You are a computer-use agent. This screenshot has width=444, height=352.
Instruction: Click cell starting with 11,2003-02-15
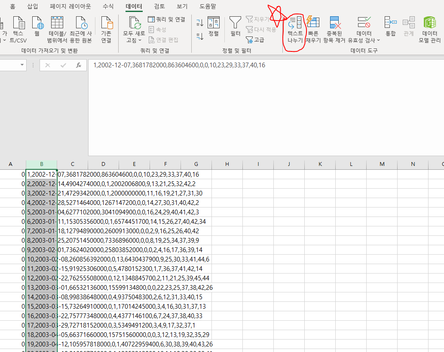click(42, 269)
